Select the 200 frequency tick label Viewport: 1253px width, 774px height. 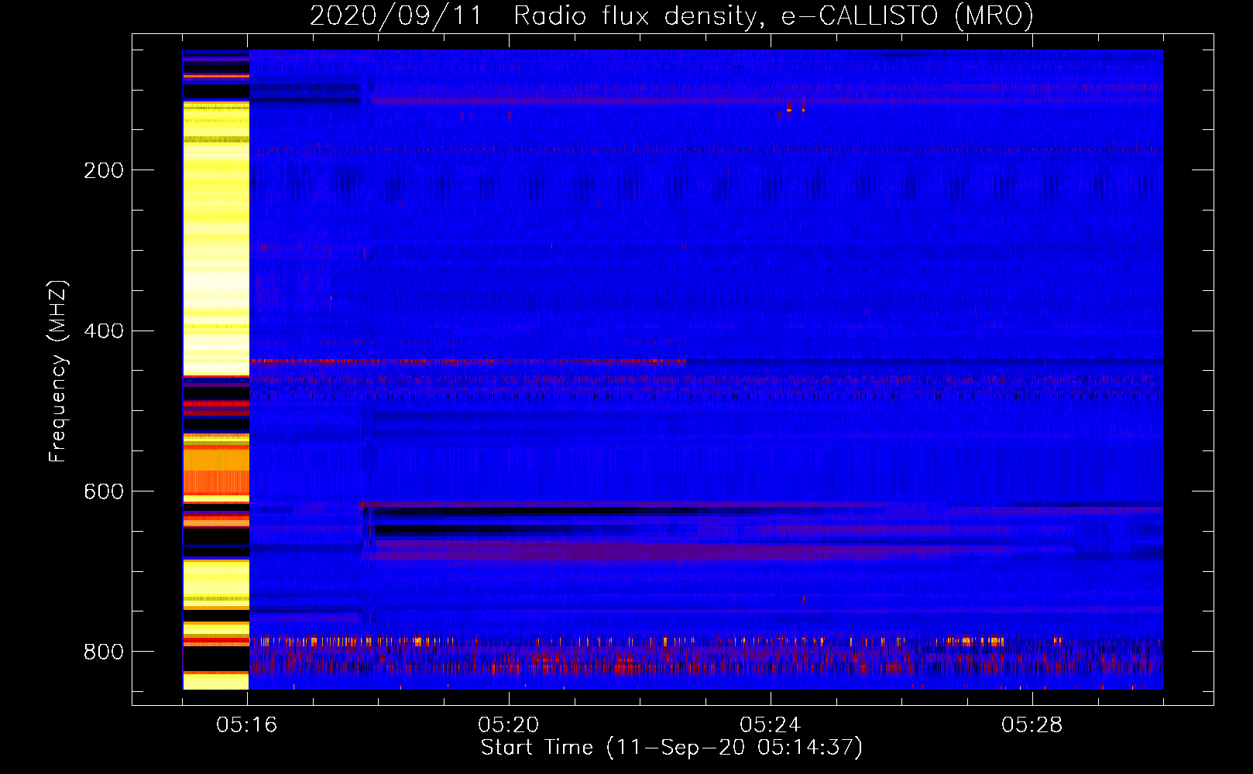[x=104, y=170]
